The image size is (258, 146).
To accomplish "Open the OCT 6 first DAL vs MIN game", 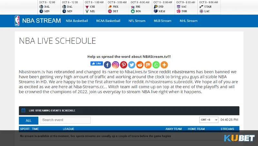I will pyautogui.click(x=49, y=7).
